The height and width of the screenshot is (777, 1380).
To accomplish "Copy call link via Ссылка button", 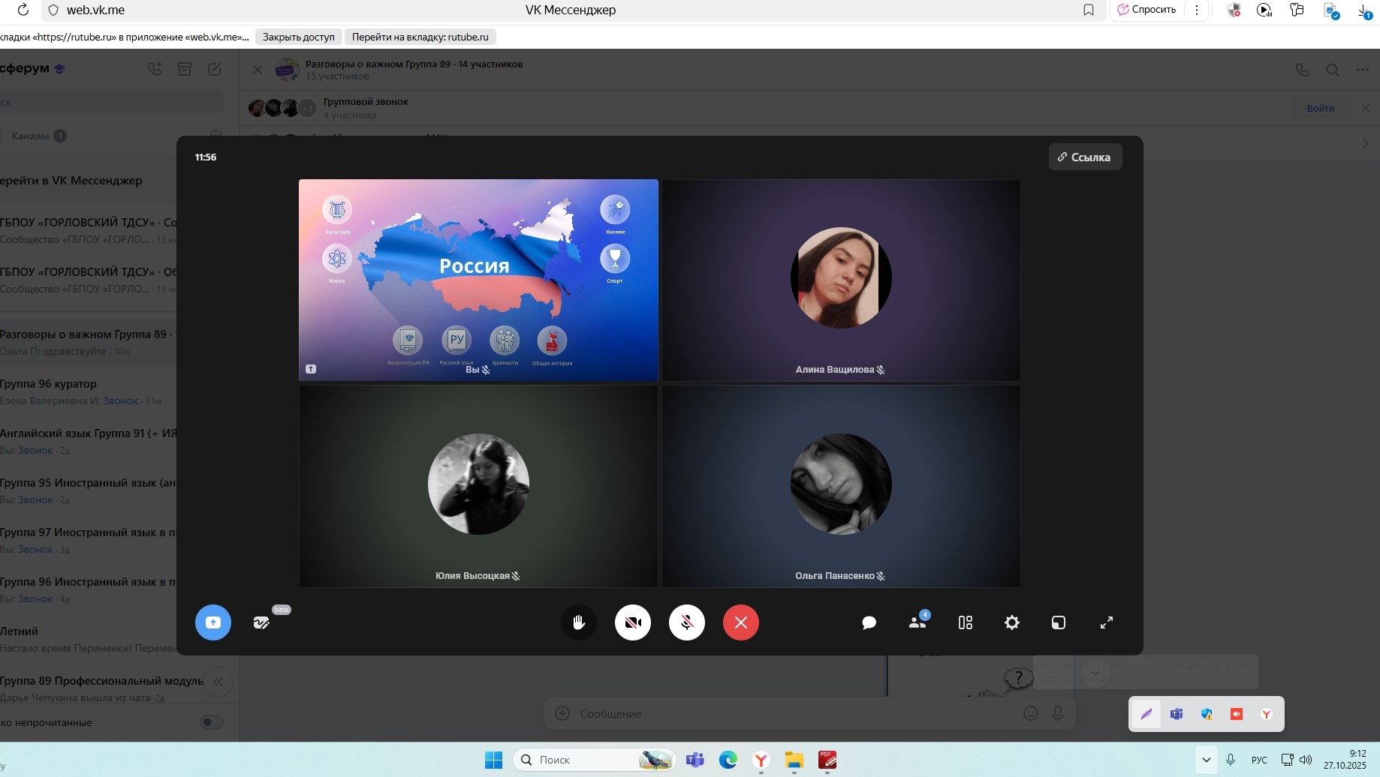I will [x=1085, y=157].
